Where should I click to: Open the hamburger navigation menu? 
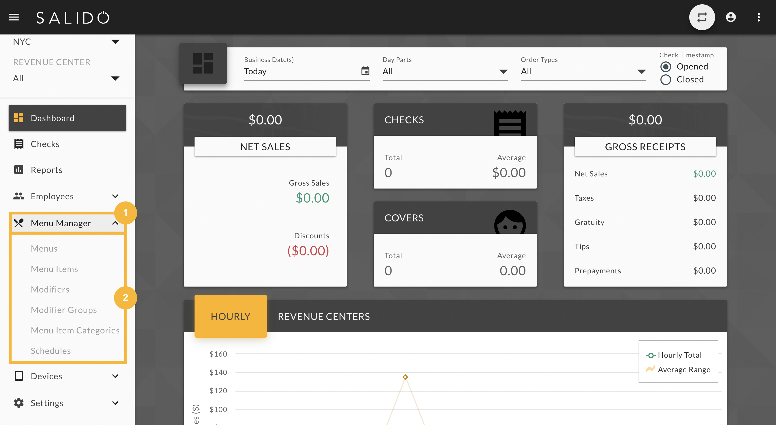pyautogui.click(x=13, y=17)
